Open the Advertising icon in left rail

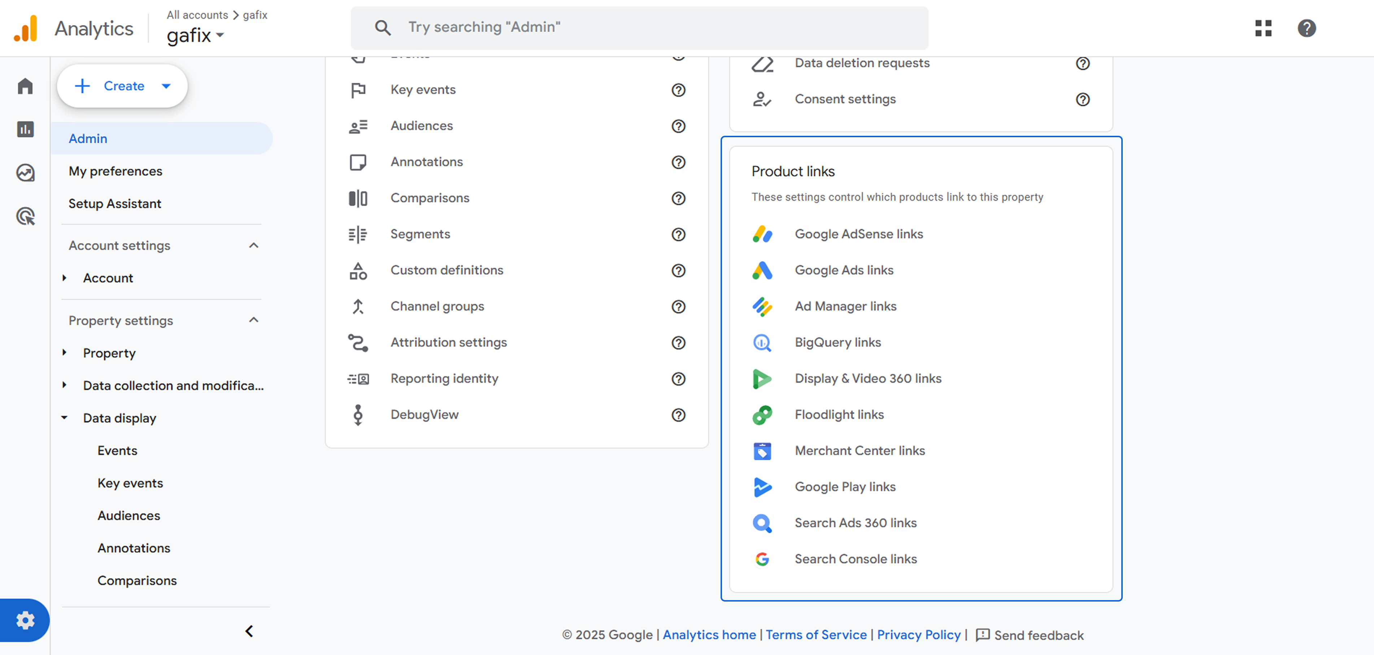pyautogui.click(x=25, y=216)
